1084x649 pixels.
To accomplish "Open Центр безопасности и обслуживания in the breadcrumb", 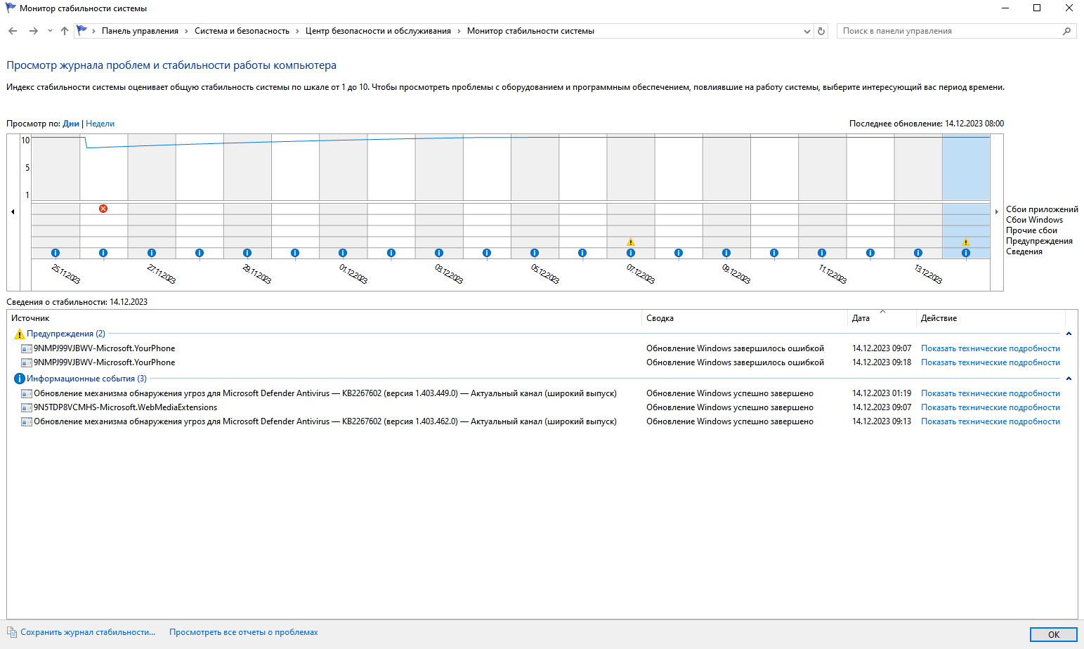I will pyautogui.click(x=378, y=31).
